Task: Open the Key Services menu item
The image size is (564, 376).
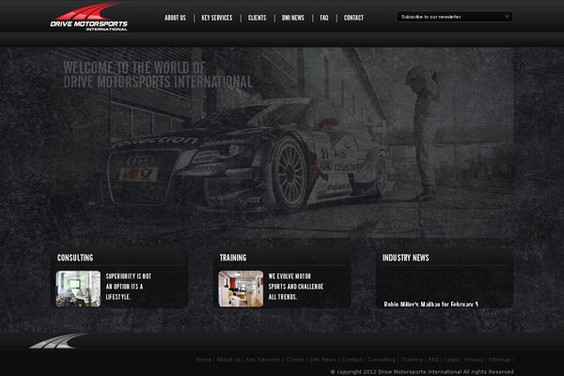Action: 217,18
